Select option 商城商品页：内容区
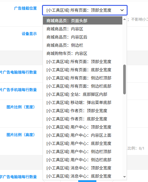This screenshot has height=182, width=148. (x=83, y=29)
